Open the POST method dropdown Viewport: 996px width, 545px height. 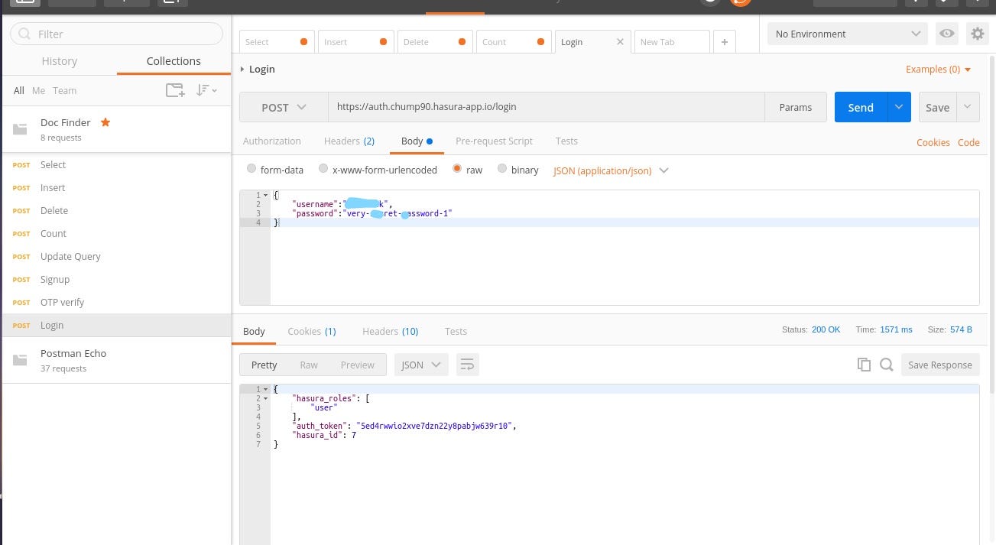point(284,107)
